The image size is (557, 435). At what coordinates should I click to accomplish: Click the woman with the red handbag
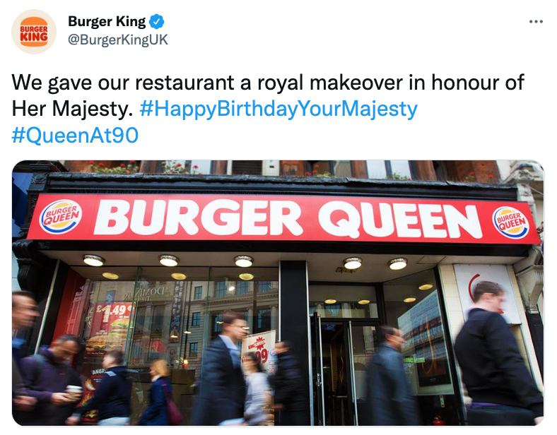click(x=162, y=393)
